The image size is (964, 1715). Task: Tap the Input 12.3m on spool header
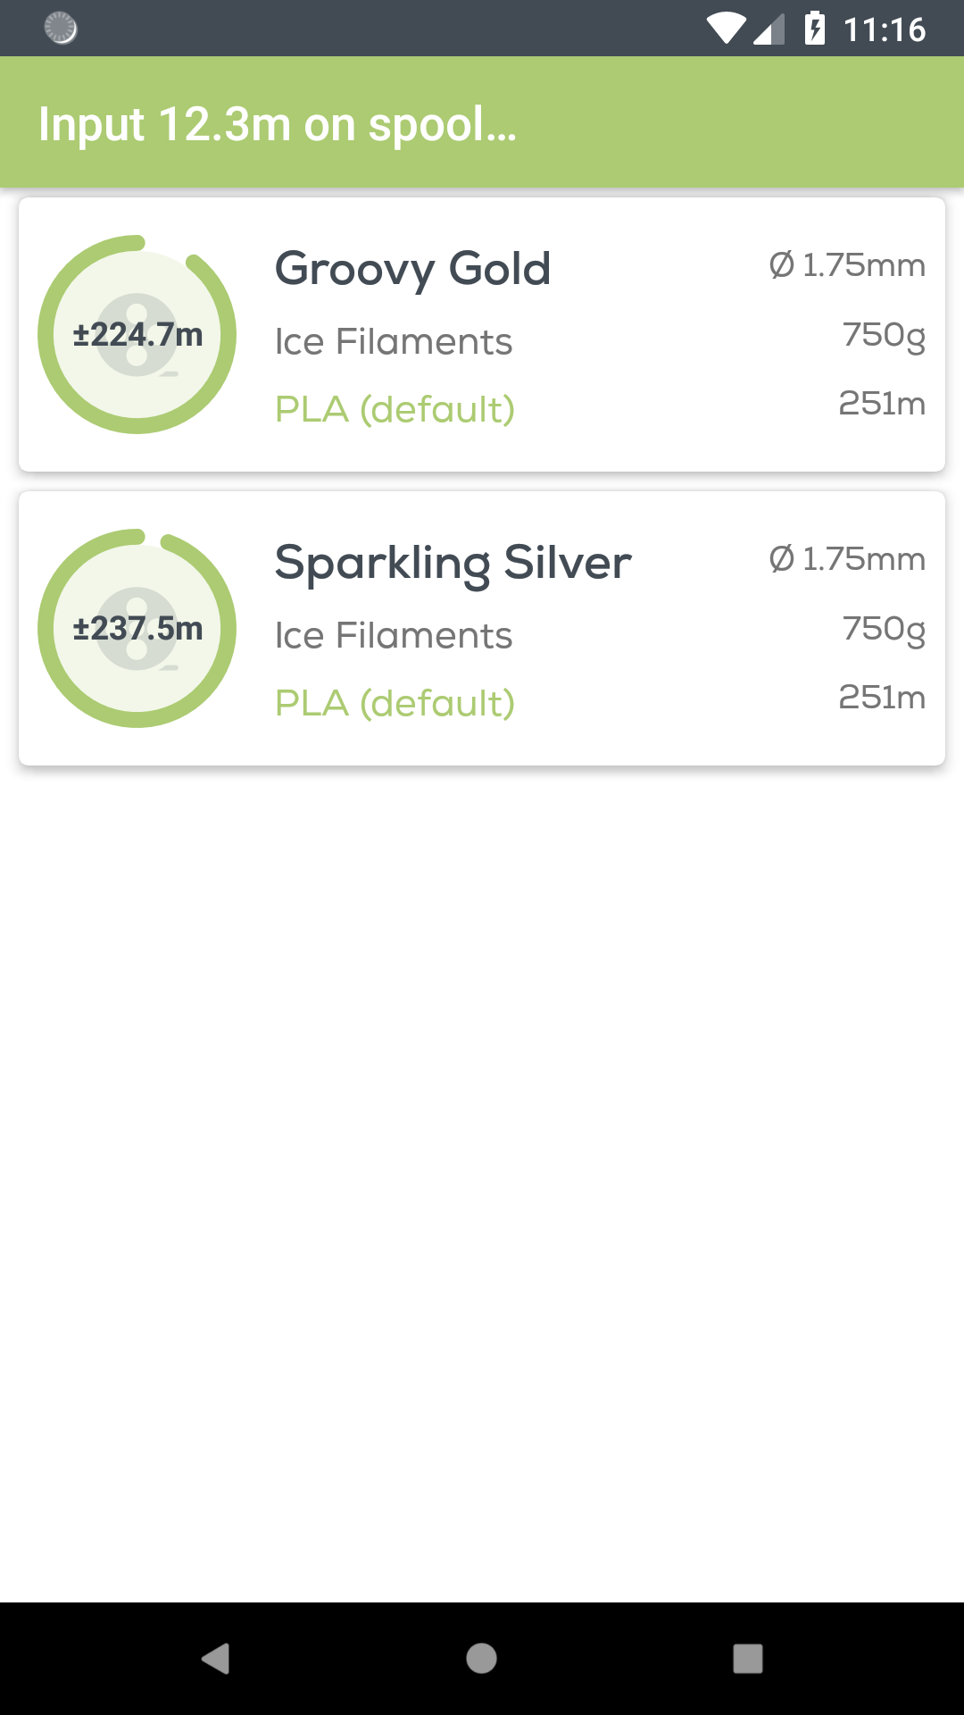[278, 124]
